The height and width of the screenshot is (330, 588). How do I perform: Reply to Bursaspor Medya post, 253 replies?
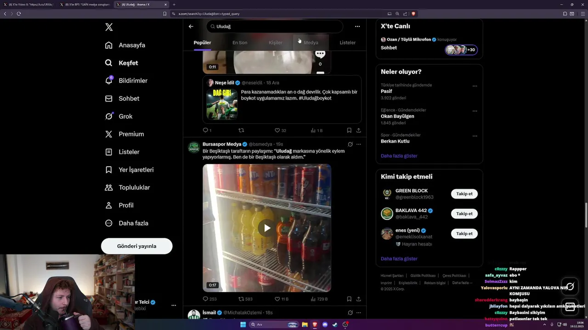pyautogui.click(x=209, y=299)
